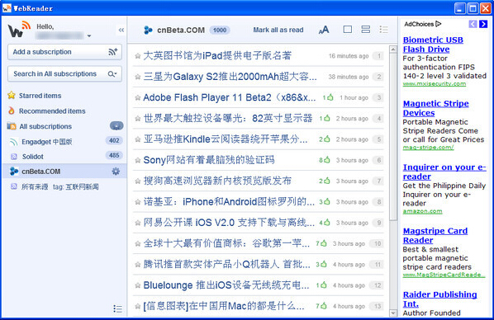Screen dimensions: 494x320
Task: Like the Adobe Flash Player article thumbs-up
Action: click(x=330, y=97)
